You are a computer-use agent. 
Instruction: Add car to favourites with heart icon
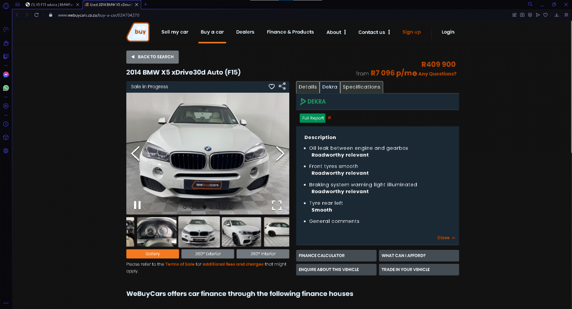[271, 87]
